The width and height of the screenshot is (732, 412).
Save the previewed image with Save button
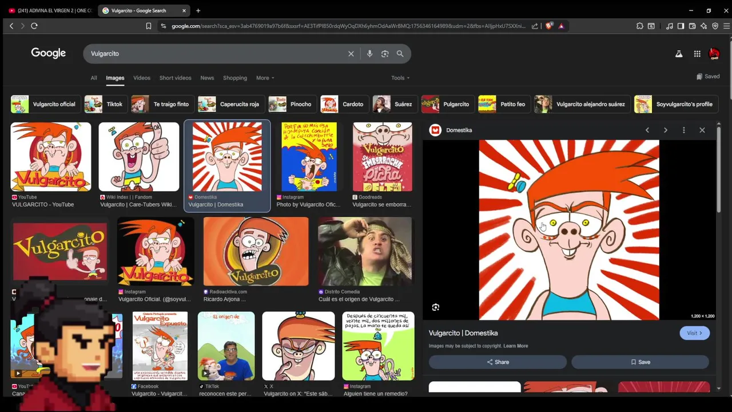coord(640,362)
